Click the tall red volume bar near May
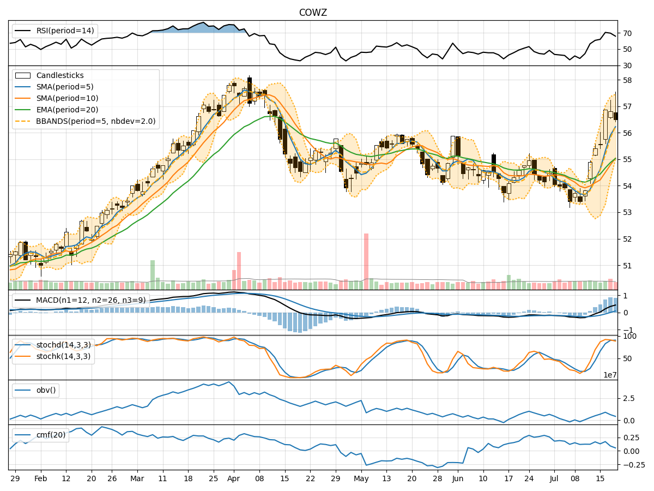 pos(366,256)
